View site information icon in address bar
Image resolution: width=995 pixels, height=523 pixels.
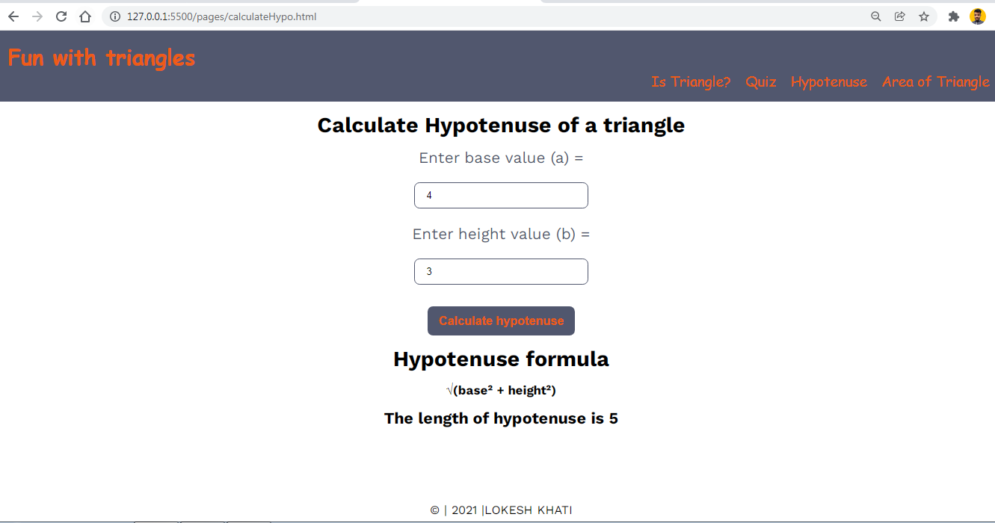click(115, 16)
